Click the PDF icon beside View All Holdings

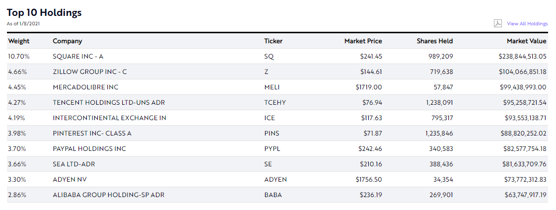pyautogui.click(x=498, y=23)
